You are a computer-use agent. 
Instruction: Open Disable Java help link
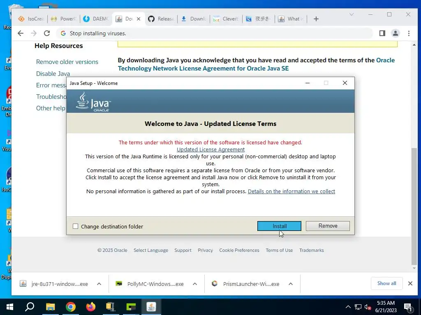coord(53,74)
